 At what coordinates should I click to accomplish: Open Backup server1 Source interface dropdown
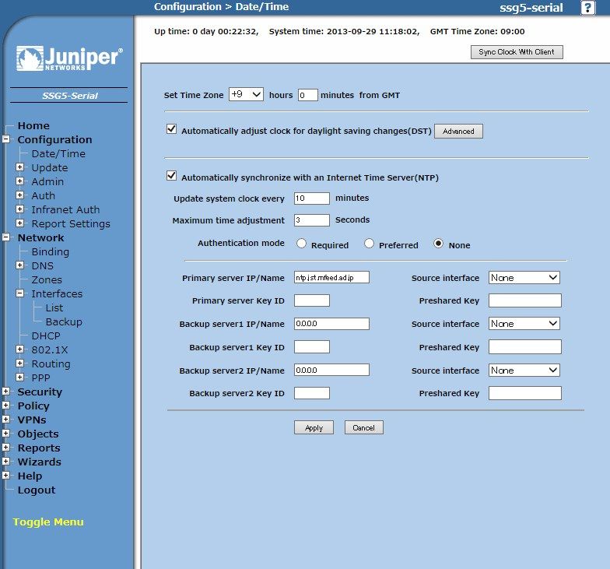pos(524,324)
